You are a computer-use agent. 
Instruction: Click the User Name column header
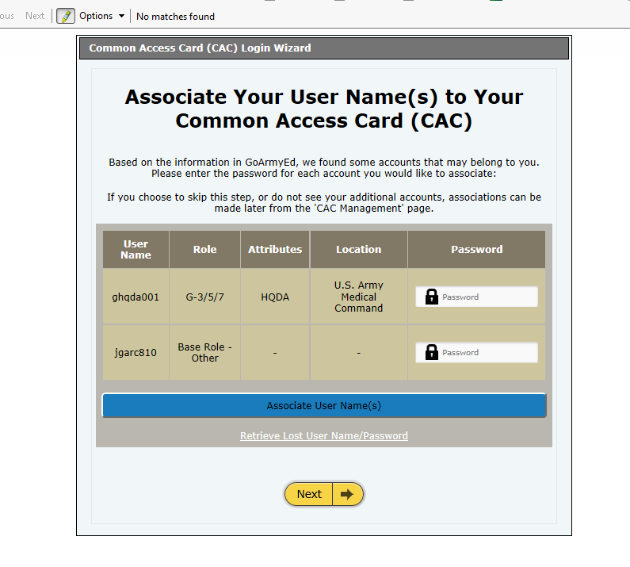tap(136, 249)
